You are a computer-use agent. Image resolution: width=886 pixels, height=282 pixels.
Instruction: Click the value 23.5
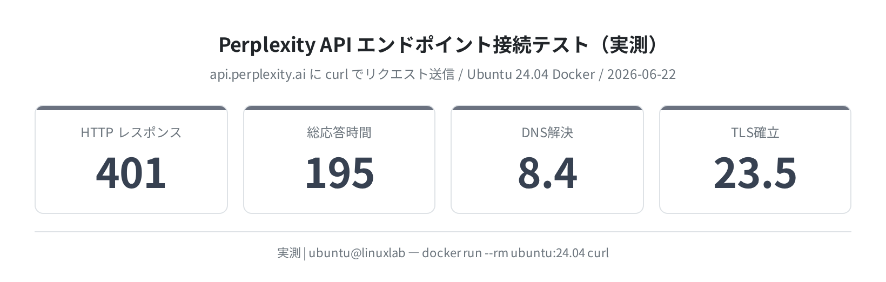point(755,173)
